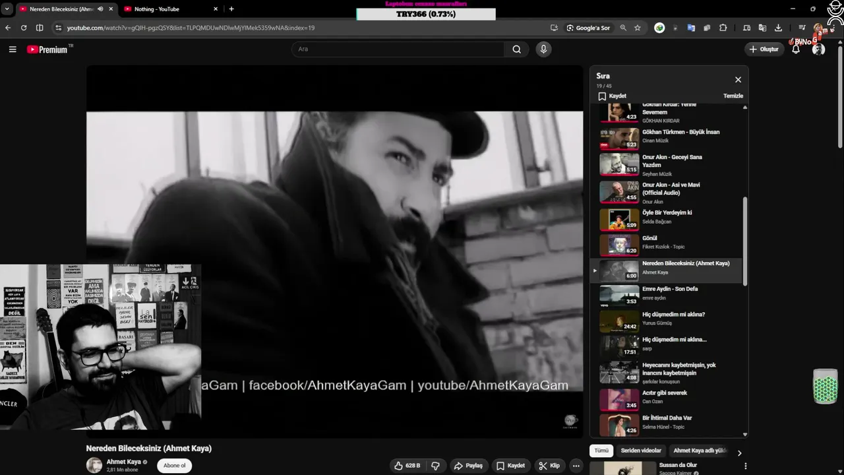
Task: Go back in browser history
Action: pyautogui.click(x=8, y=28)
